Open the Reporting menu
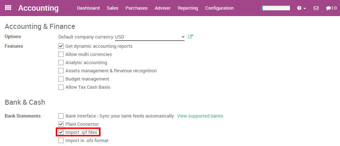The width and height of the screenshot is (340, 146). 188,8
